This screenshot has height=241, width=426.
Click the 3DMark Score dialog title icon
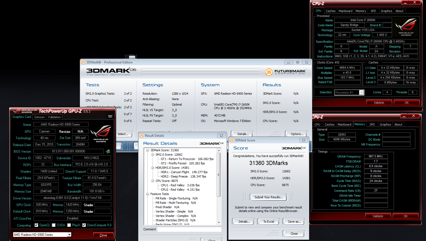(x=232, y=140)
